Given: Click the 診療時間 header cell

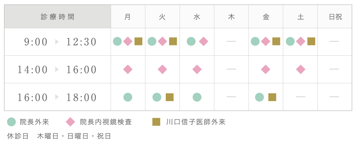Looking at the screenshot, I should pos(58,17).
